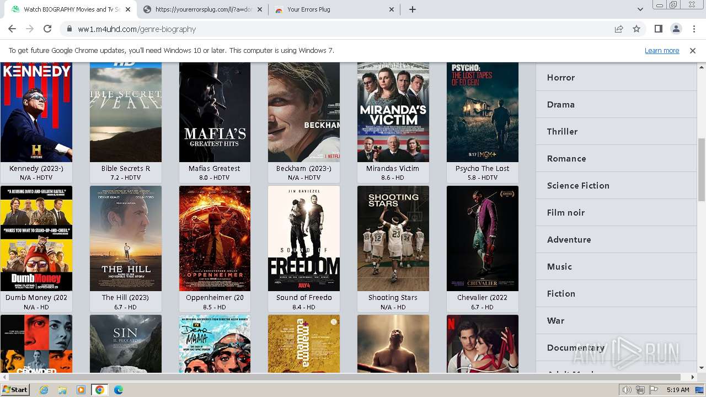The image size is (706, 397).
Task: Open the Beckham poster
Action: (304, 112)
